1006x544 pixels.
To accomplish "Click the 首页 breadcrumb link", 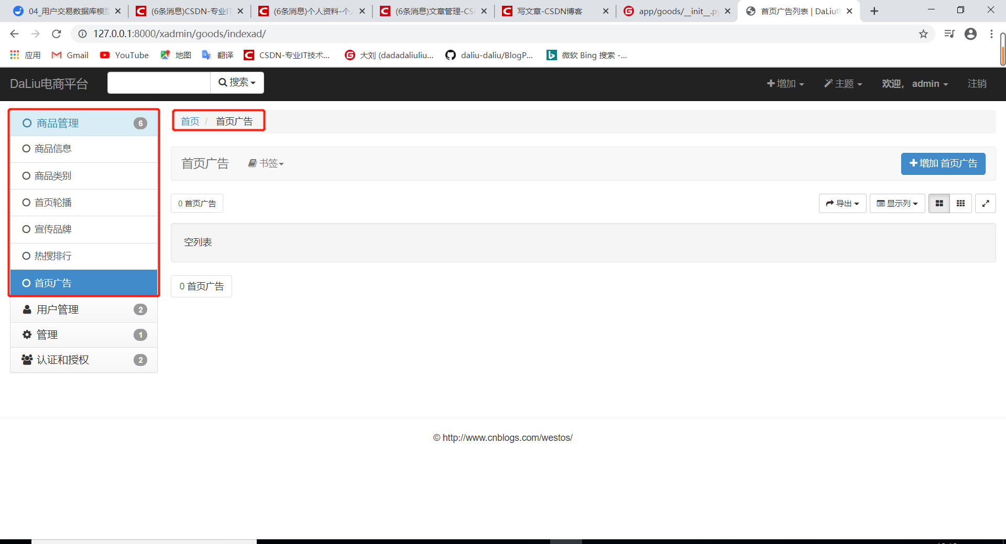I will coord(190,121).
